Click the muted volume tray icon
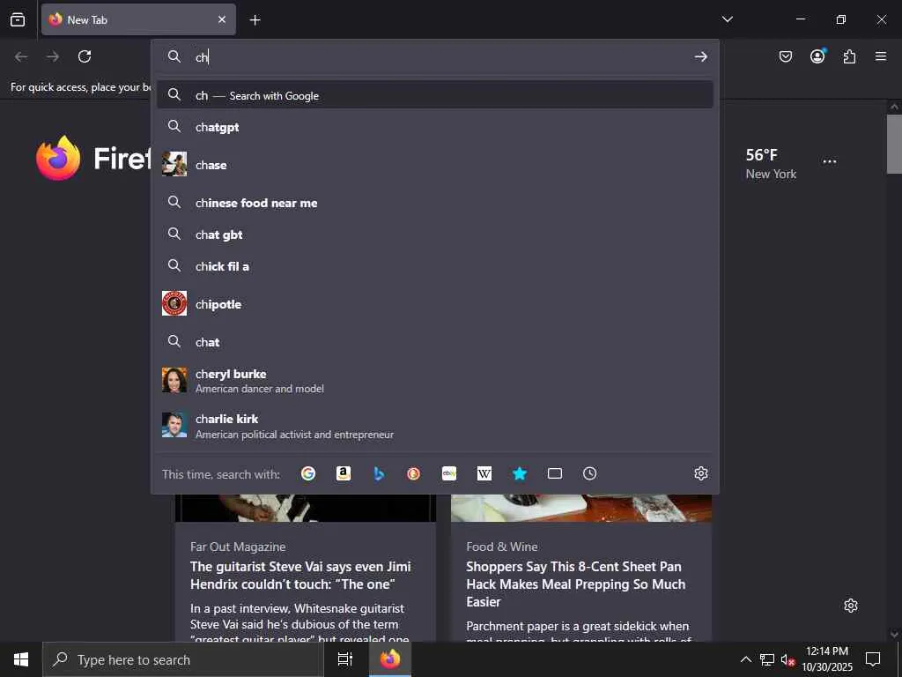Viewport: 902px width, 677px height. pyautogui.click(x=787, y=659)
